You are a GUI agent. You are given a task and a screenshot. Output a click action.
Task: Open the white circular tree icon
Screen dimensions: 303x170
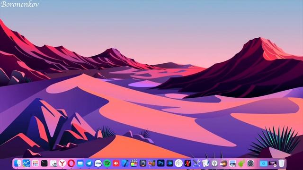pyautogui.click(x=179, y=163)
